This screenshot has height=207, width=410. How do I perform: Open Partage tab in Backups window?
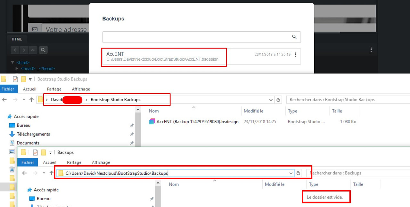click(74, 162)
